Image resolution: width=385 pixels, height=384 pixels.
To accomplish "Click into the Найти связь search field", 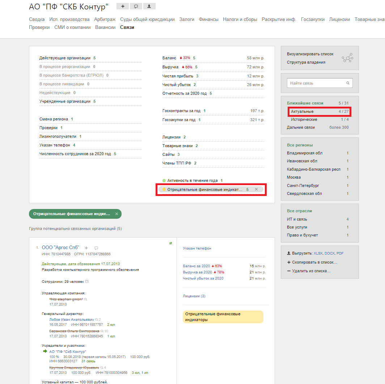I will click(316, 83).
